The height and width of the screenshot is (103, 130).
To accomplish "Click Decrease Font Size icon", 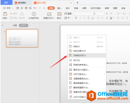I will 111,14.
